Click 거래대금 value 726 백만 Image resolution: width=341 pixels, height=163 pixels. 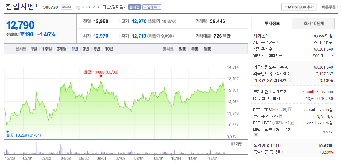pos(222,36)
